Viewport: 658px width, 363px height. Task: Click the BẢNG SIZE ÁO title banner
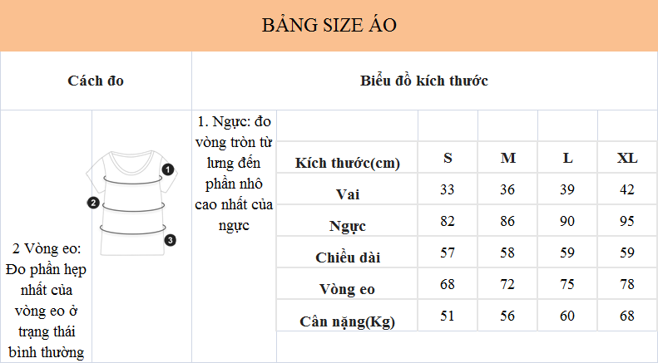[x=329, y=26]
